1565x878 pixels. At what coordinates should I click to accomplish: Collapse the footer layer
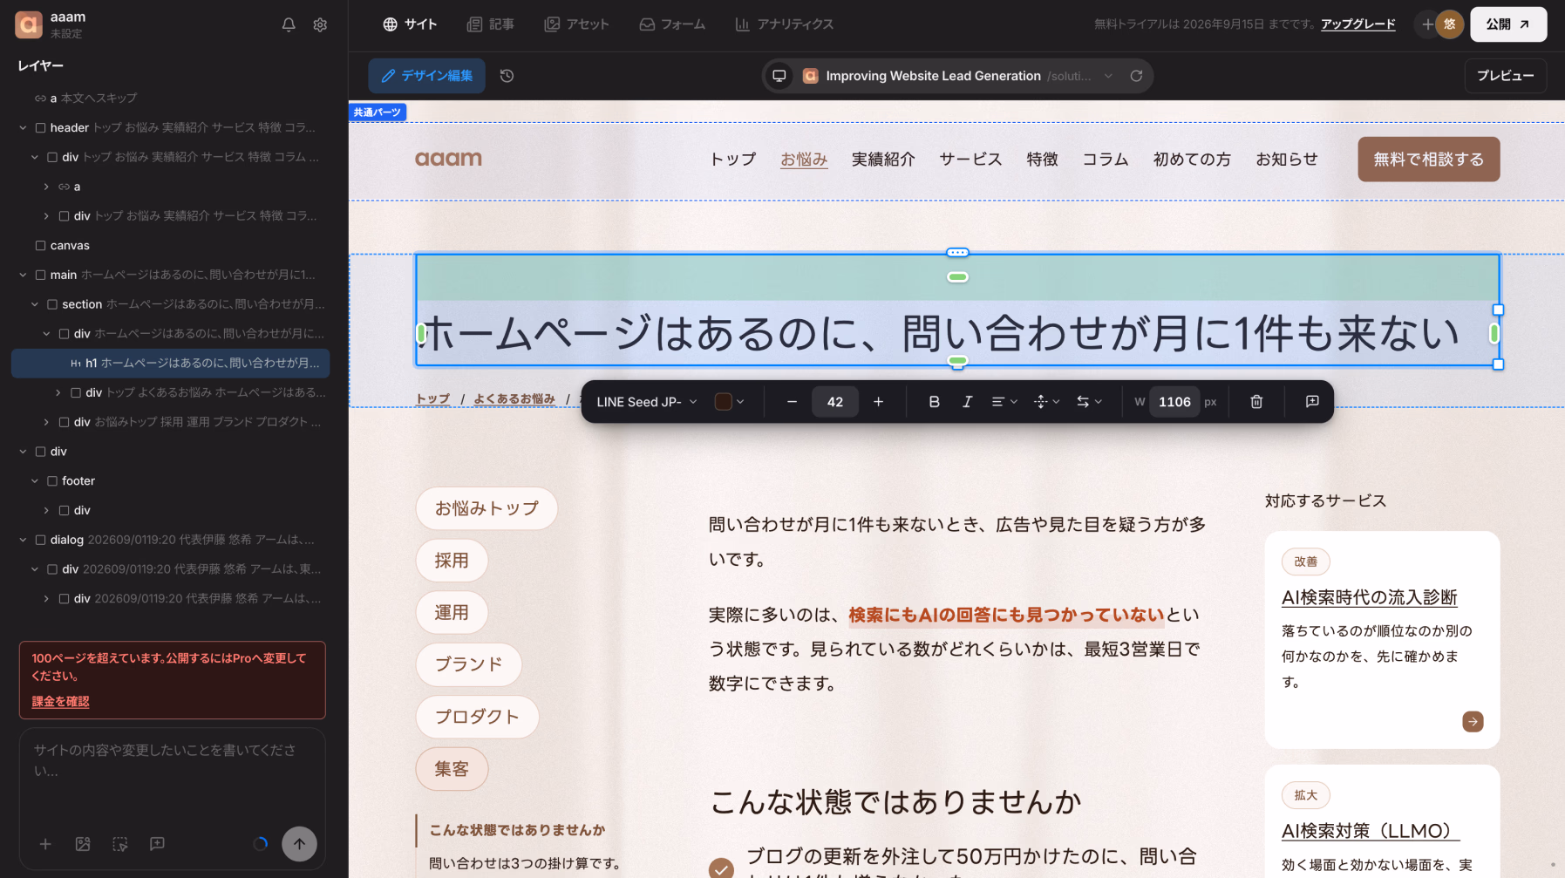[x=35, y=481]
